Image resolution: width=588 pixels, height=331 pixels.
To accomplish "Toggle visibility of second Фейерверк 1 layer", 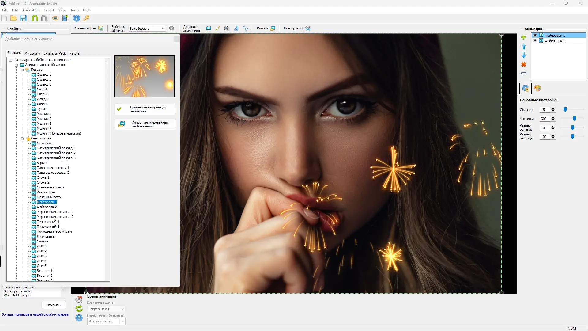I will click(x=535, y=41).
